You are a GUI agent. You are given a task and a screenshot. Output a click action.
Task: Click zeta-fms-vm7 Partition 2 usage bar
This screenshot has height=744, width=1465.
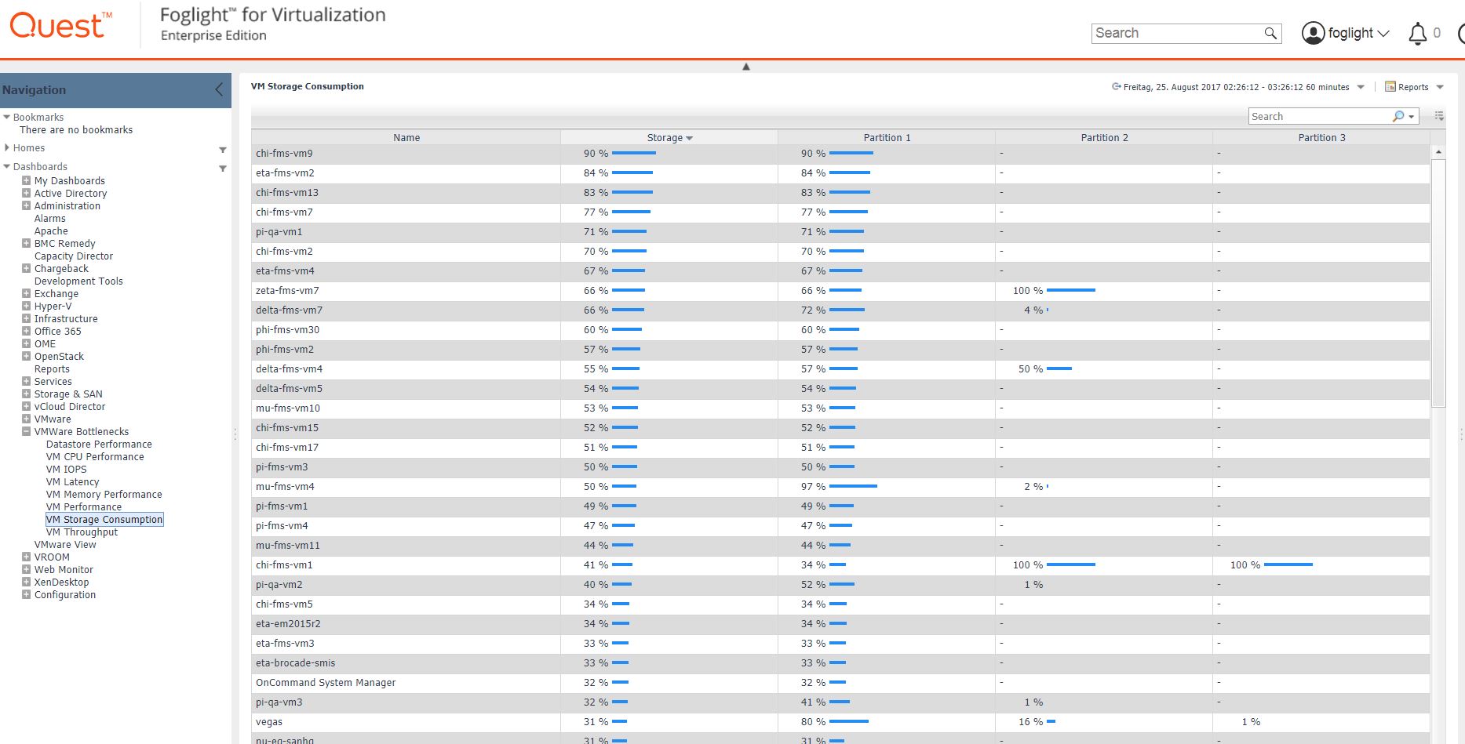tap(1071, 290)
